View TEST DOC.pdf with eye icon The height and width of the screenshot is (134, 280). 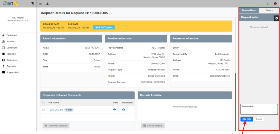[114, 110]
